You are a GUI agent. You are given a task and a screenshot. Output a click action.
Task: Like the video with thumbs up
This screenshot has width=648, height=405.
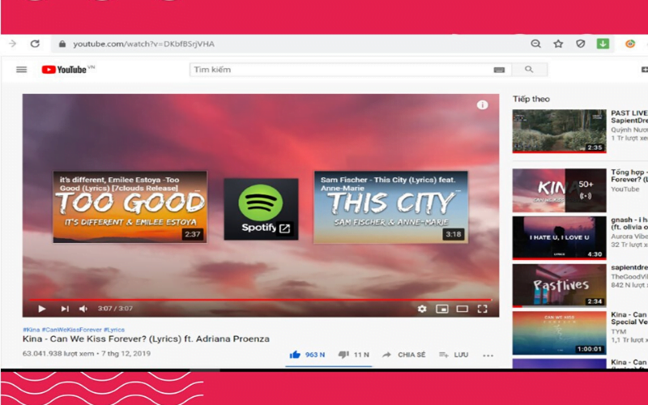[307, 355]
